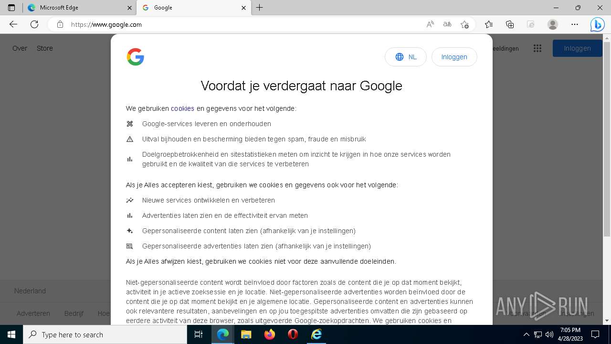Click the scrollbar down arrow
This screenshot has height=344, width=611.
click(607, 321)
